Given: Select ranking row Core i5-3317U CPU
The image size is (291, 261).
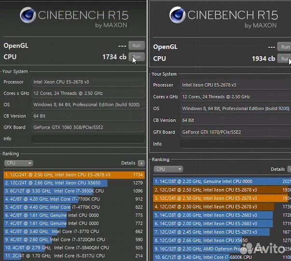Looking at the screenshot, I should point(74,256).
